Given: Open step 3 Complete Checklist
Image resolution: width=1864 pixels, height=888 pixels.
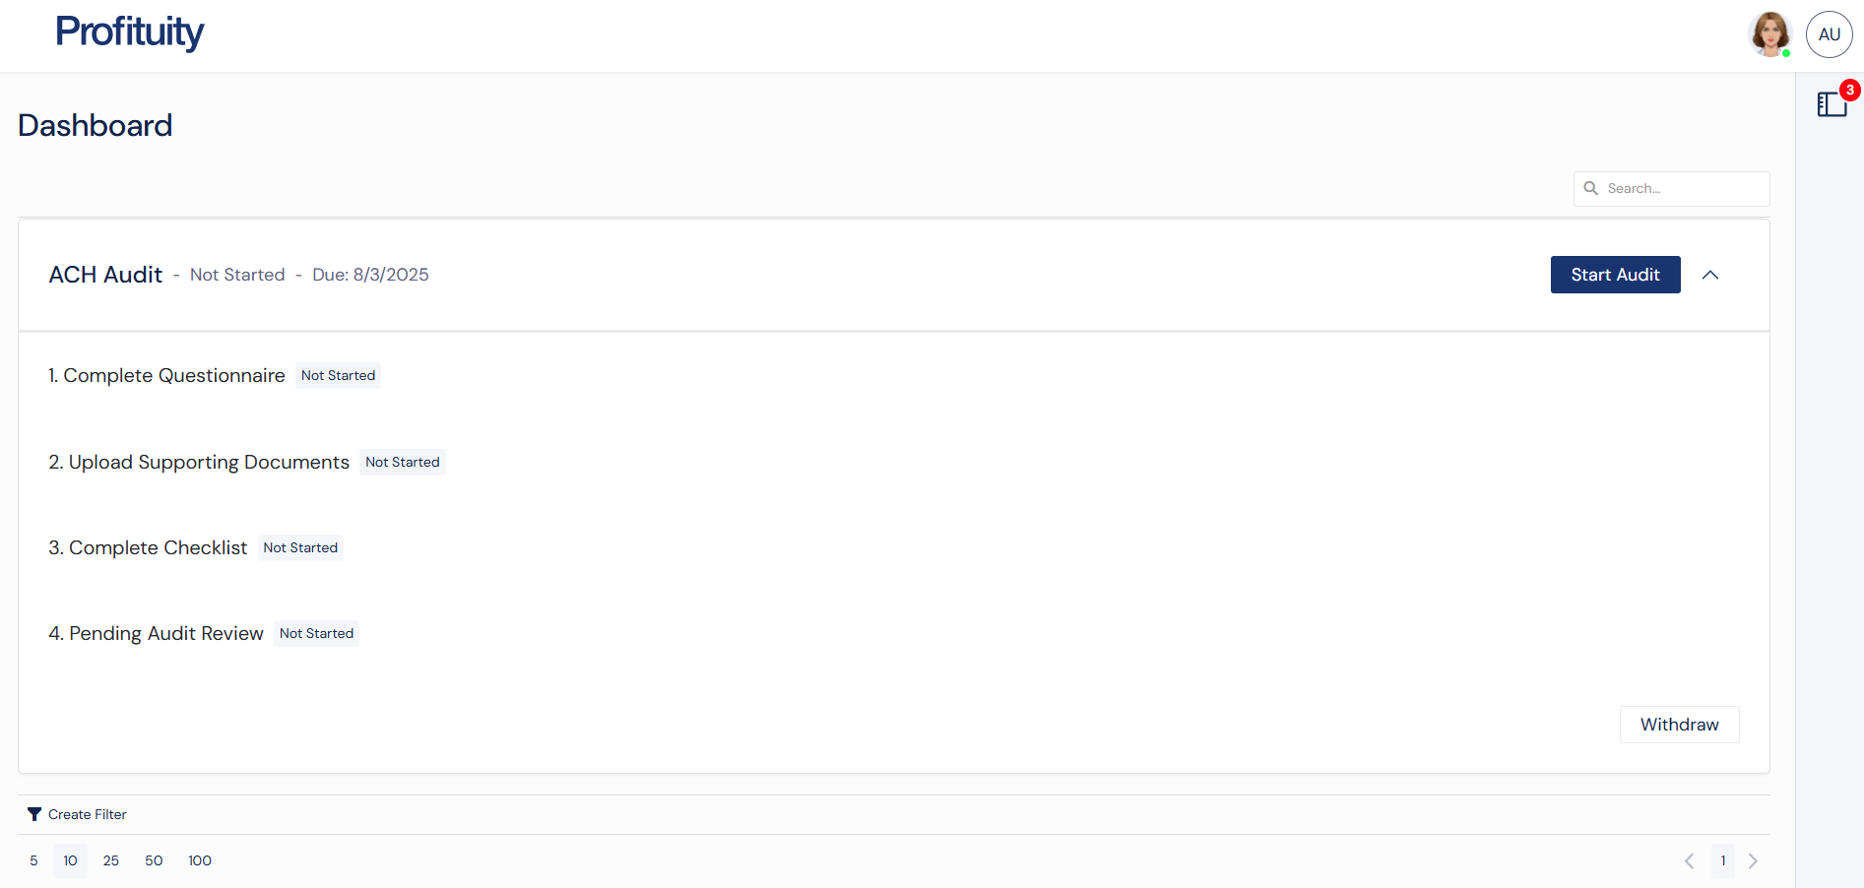Looking at the screenshot, I should click(x=148, y=547).
